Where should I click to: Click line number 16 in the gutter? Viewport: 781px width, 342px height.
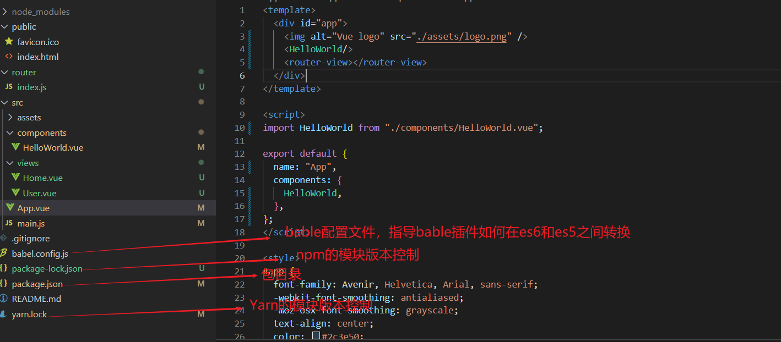point(239,206)
